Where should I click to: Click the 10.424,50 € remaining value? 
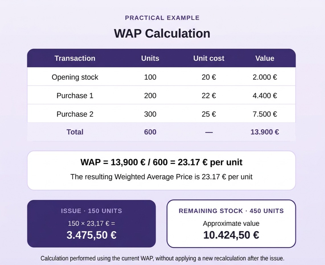[x=231, y=235]
